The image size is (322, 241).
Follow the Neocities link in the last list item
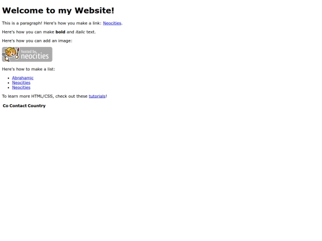(21, 87)
